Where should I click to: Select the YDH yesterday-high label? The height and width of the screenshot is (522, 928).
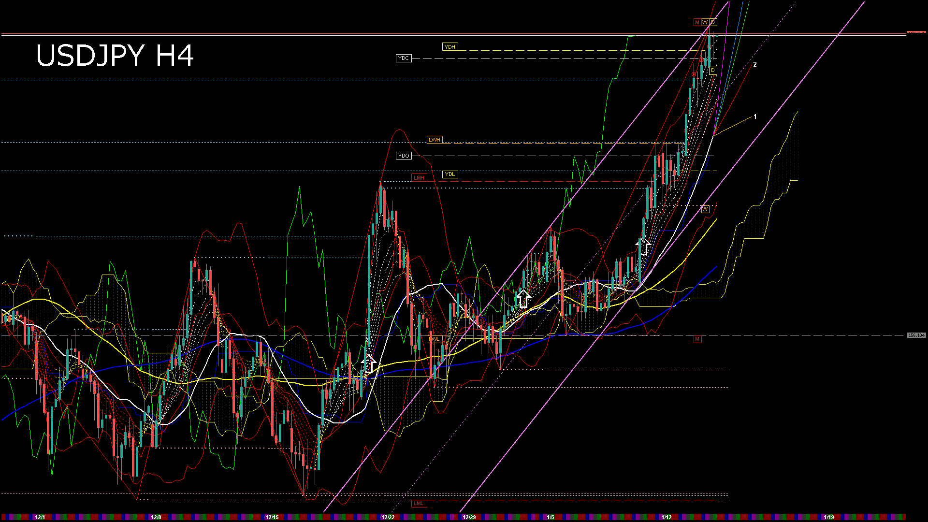tap(451, 47)
